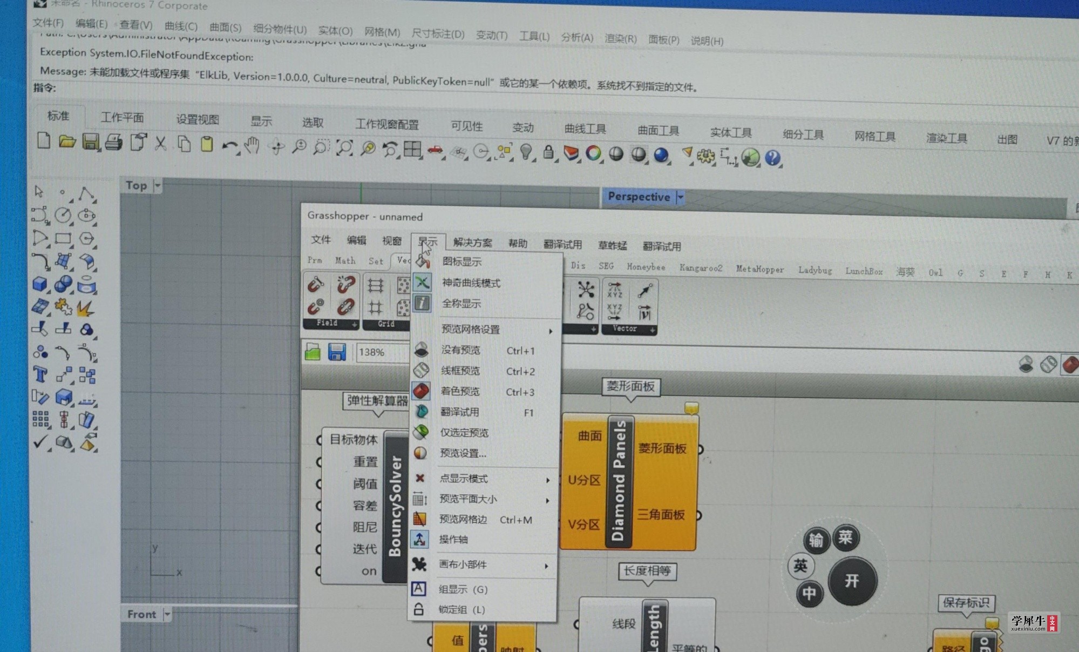
Task: Select the Diamond Panels component on canvas
Action: 619,482
